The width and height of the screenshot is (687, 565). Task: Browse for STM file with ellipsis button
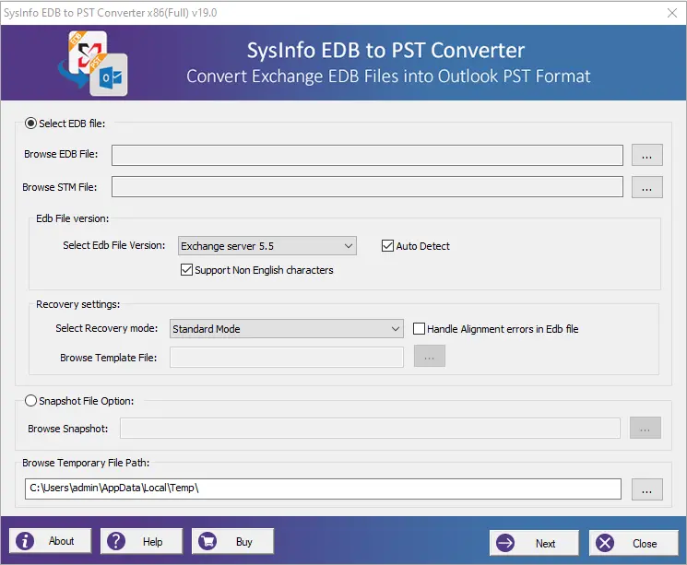pyautogui.click(x=646, y=187)
